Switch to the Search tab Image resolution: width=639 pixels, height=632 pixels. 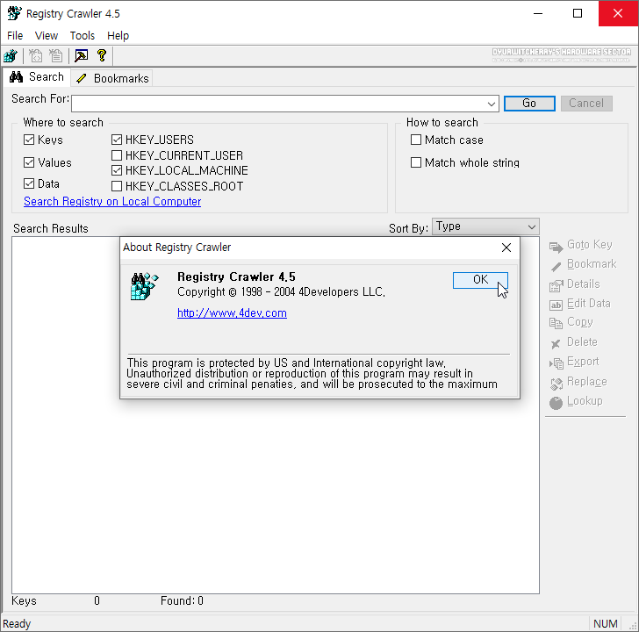pyautogui.click(x=37, y=77)
